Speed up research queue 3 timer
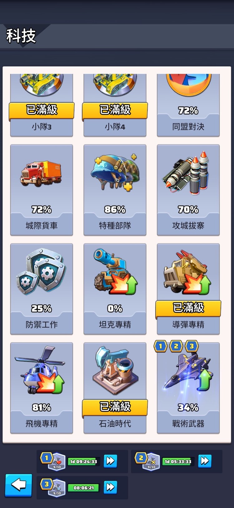The width and height of the screenshot is (234, 508). (110, 487)
